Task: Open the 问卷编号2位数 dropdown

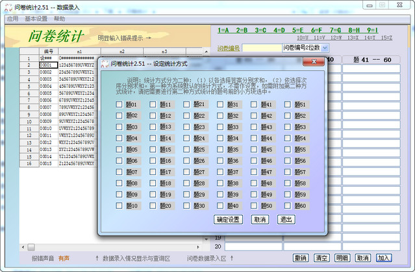Action: pos(325,48)
